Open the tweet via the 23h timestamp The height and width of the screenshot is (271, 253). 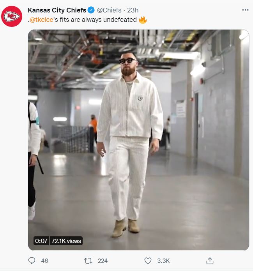click(133, 10)
